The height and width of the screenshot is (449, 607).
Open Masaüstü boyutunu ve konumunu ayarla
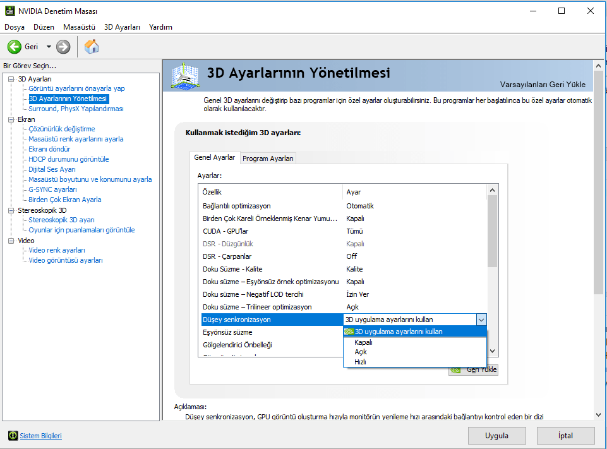90,179
